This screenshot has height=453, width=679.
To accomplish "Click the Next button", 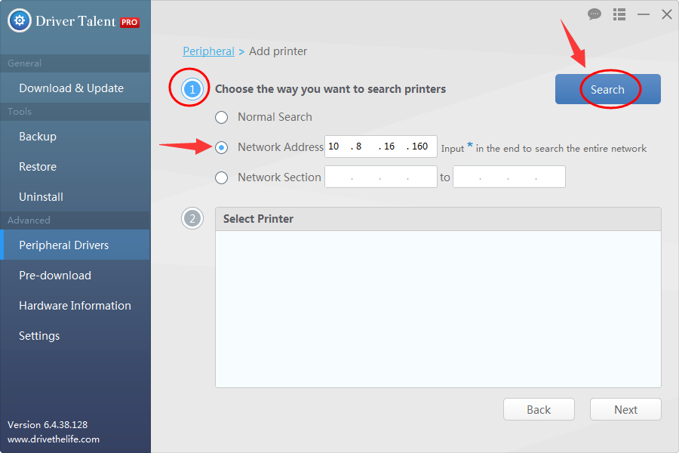I will [x=625, y=409].
